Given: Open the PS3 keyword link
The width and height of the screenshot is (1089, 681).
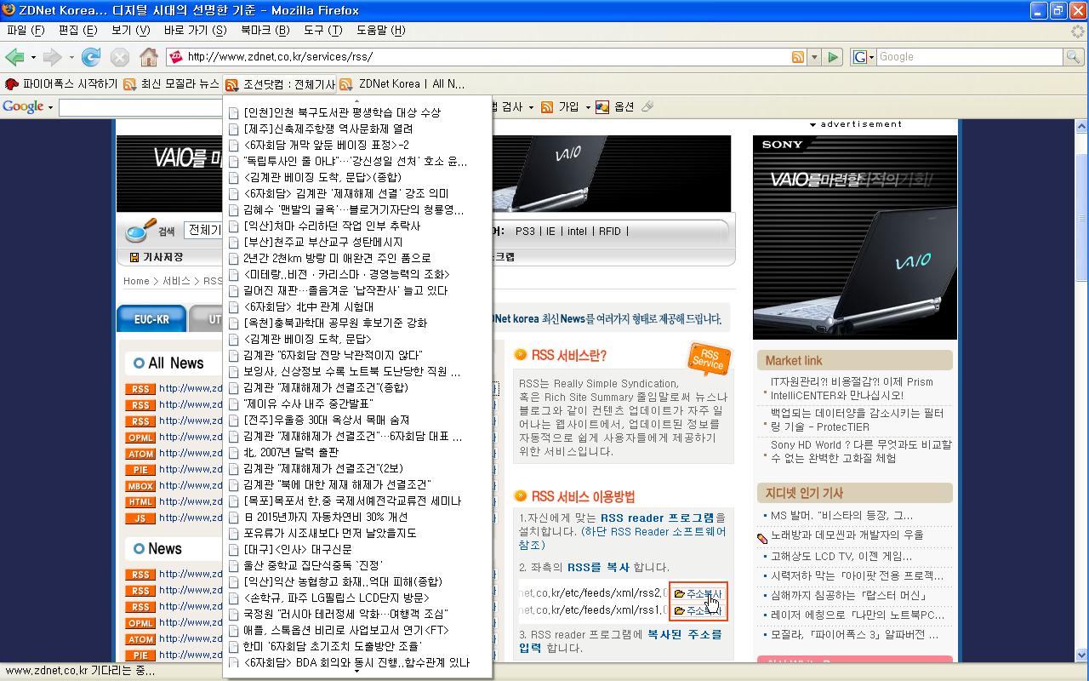Looking at the screenshot, I should click(525, 231).
